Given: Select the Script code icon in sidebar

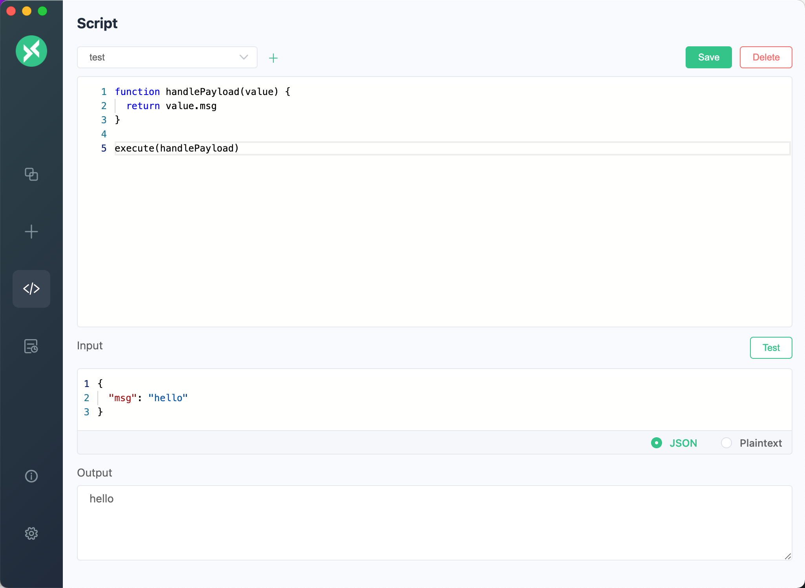Looking at the screenshot, I should 31,289.
